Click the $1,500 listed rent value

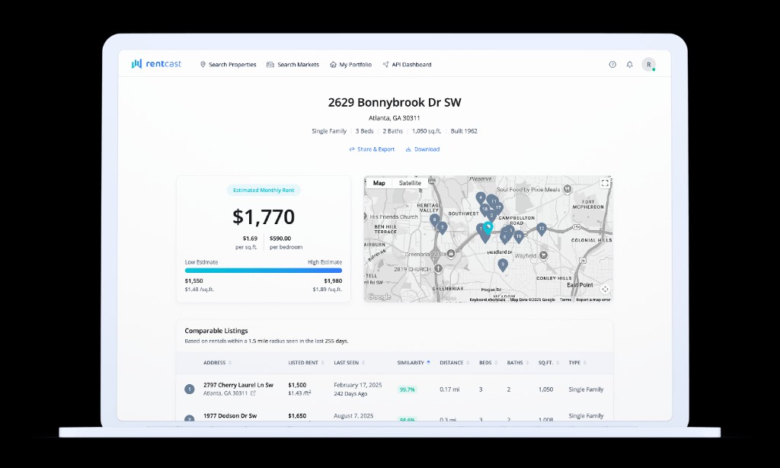click(298, 385)
